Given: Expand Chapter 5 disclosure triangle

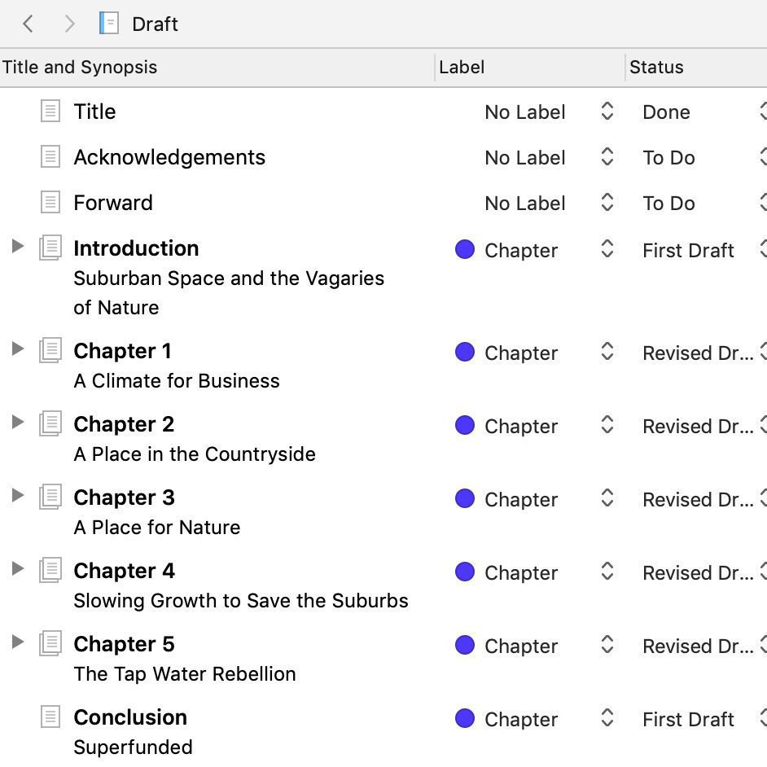Looking at the screenshot, I should pyautogui.click(x=17, y=642).
